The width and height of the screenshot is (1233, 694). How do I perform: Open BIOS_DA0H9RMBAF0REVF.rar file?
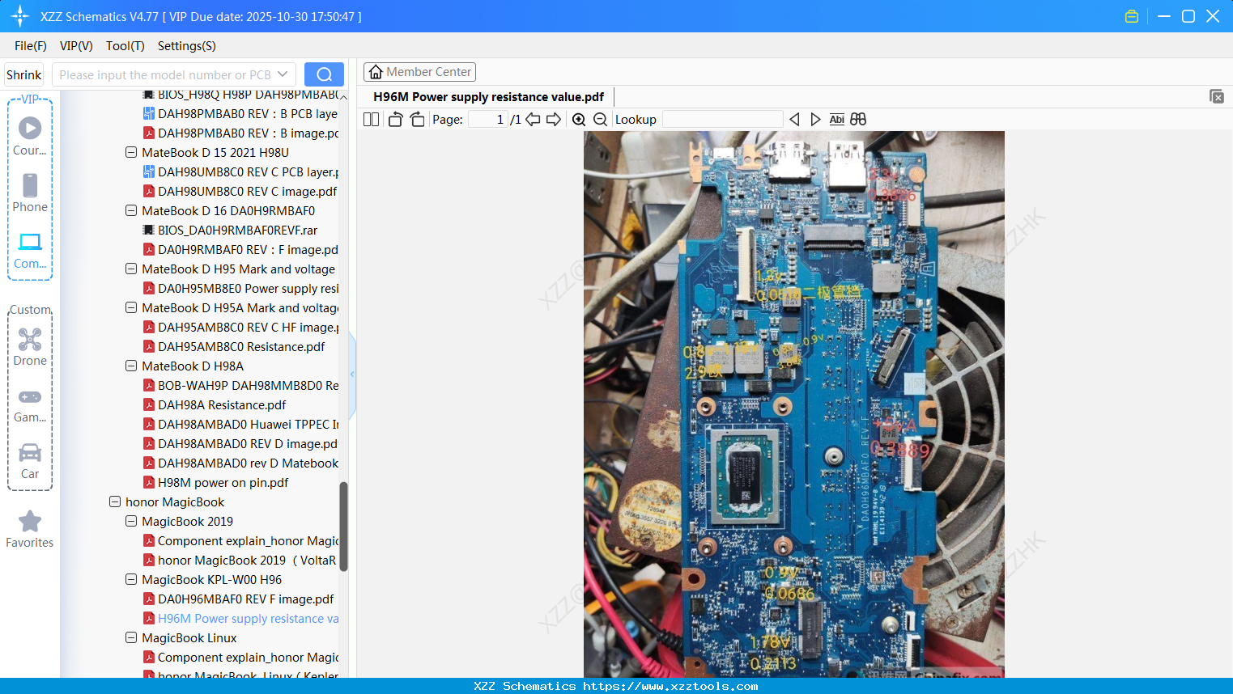[231, 230]
